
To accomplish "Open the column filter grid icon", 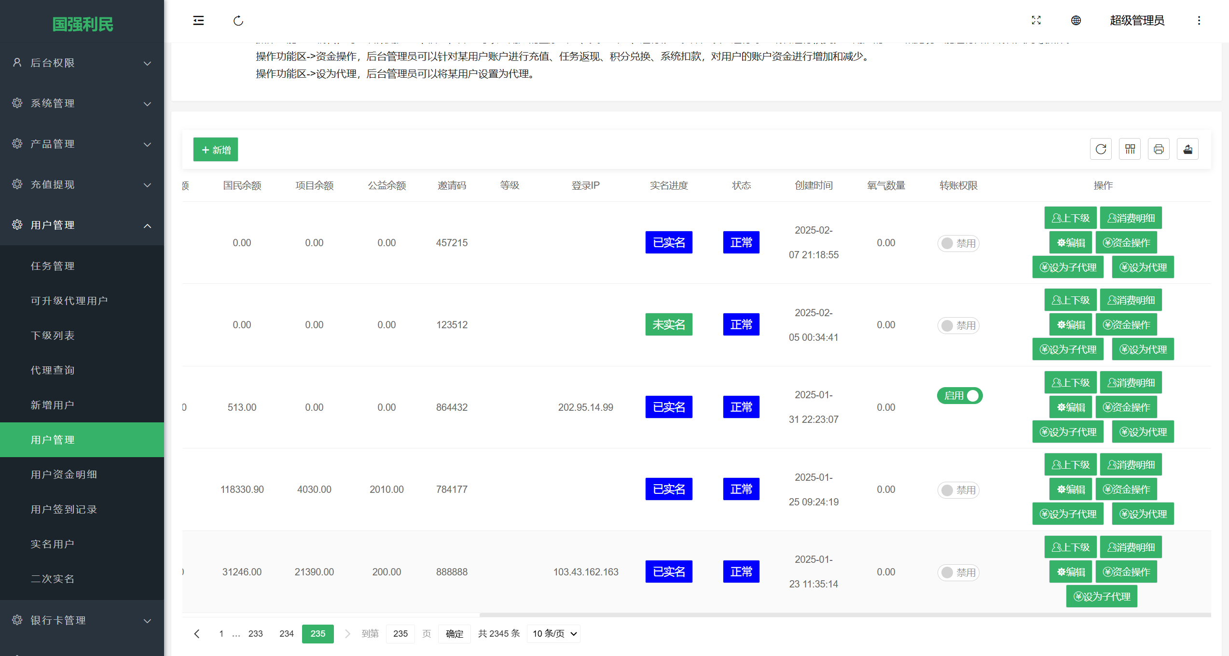I will 1130,149.
